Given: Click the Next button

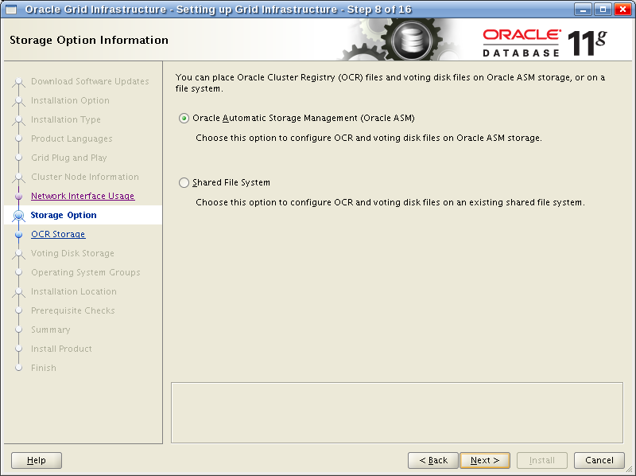Looking at the screenshot, I should coord(484,460).
